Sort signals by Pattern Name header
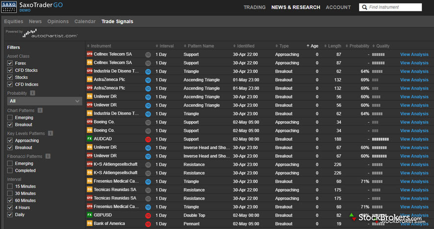Screen dimensions: 434x229 (201, 46)
